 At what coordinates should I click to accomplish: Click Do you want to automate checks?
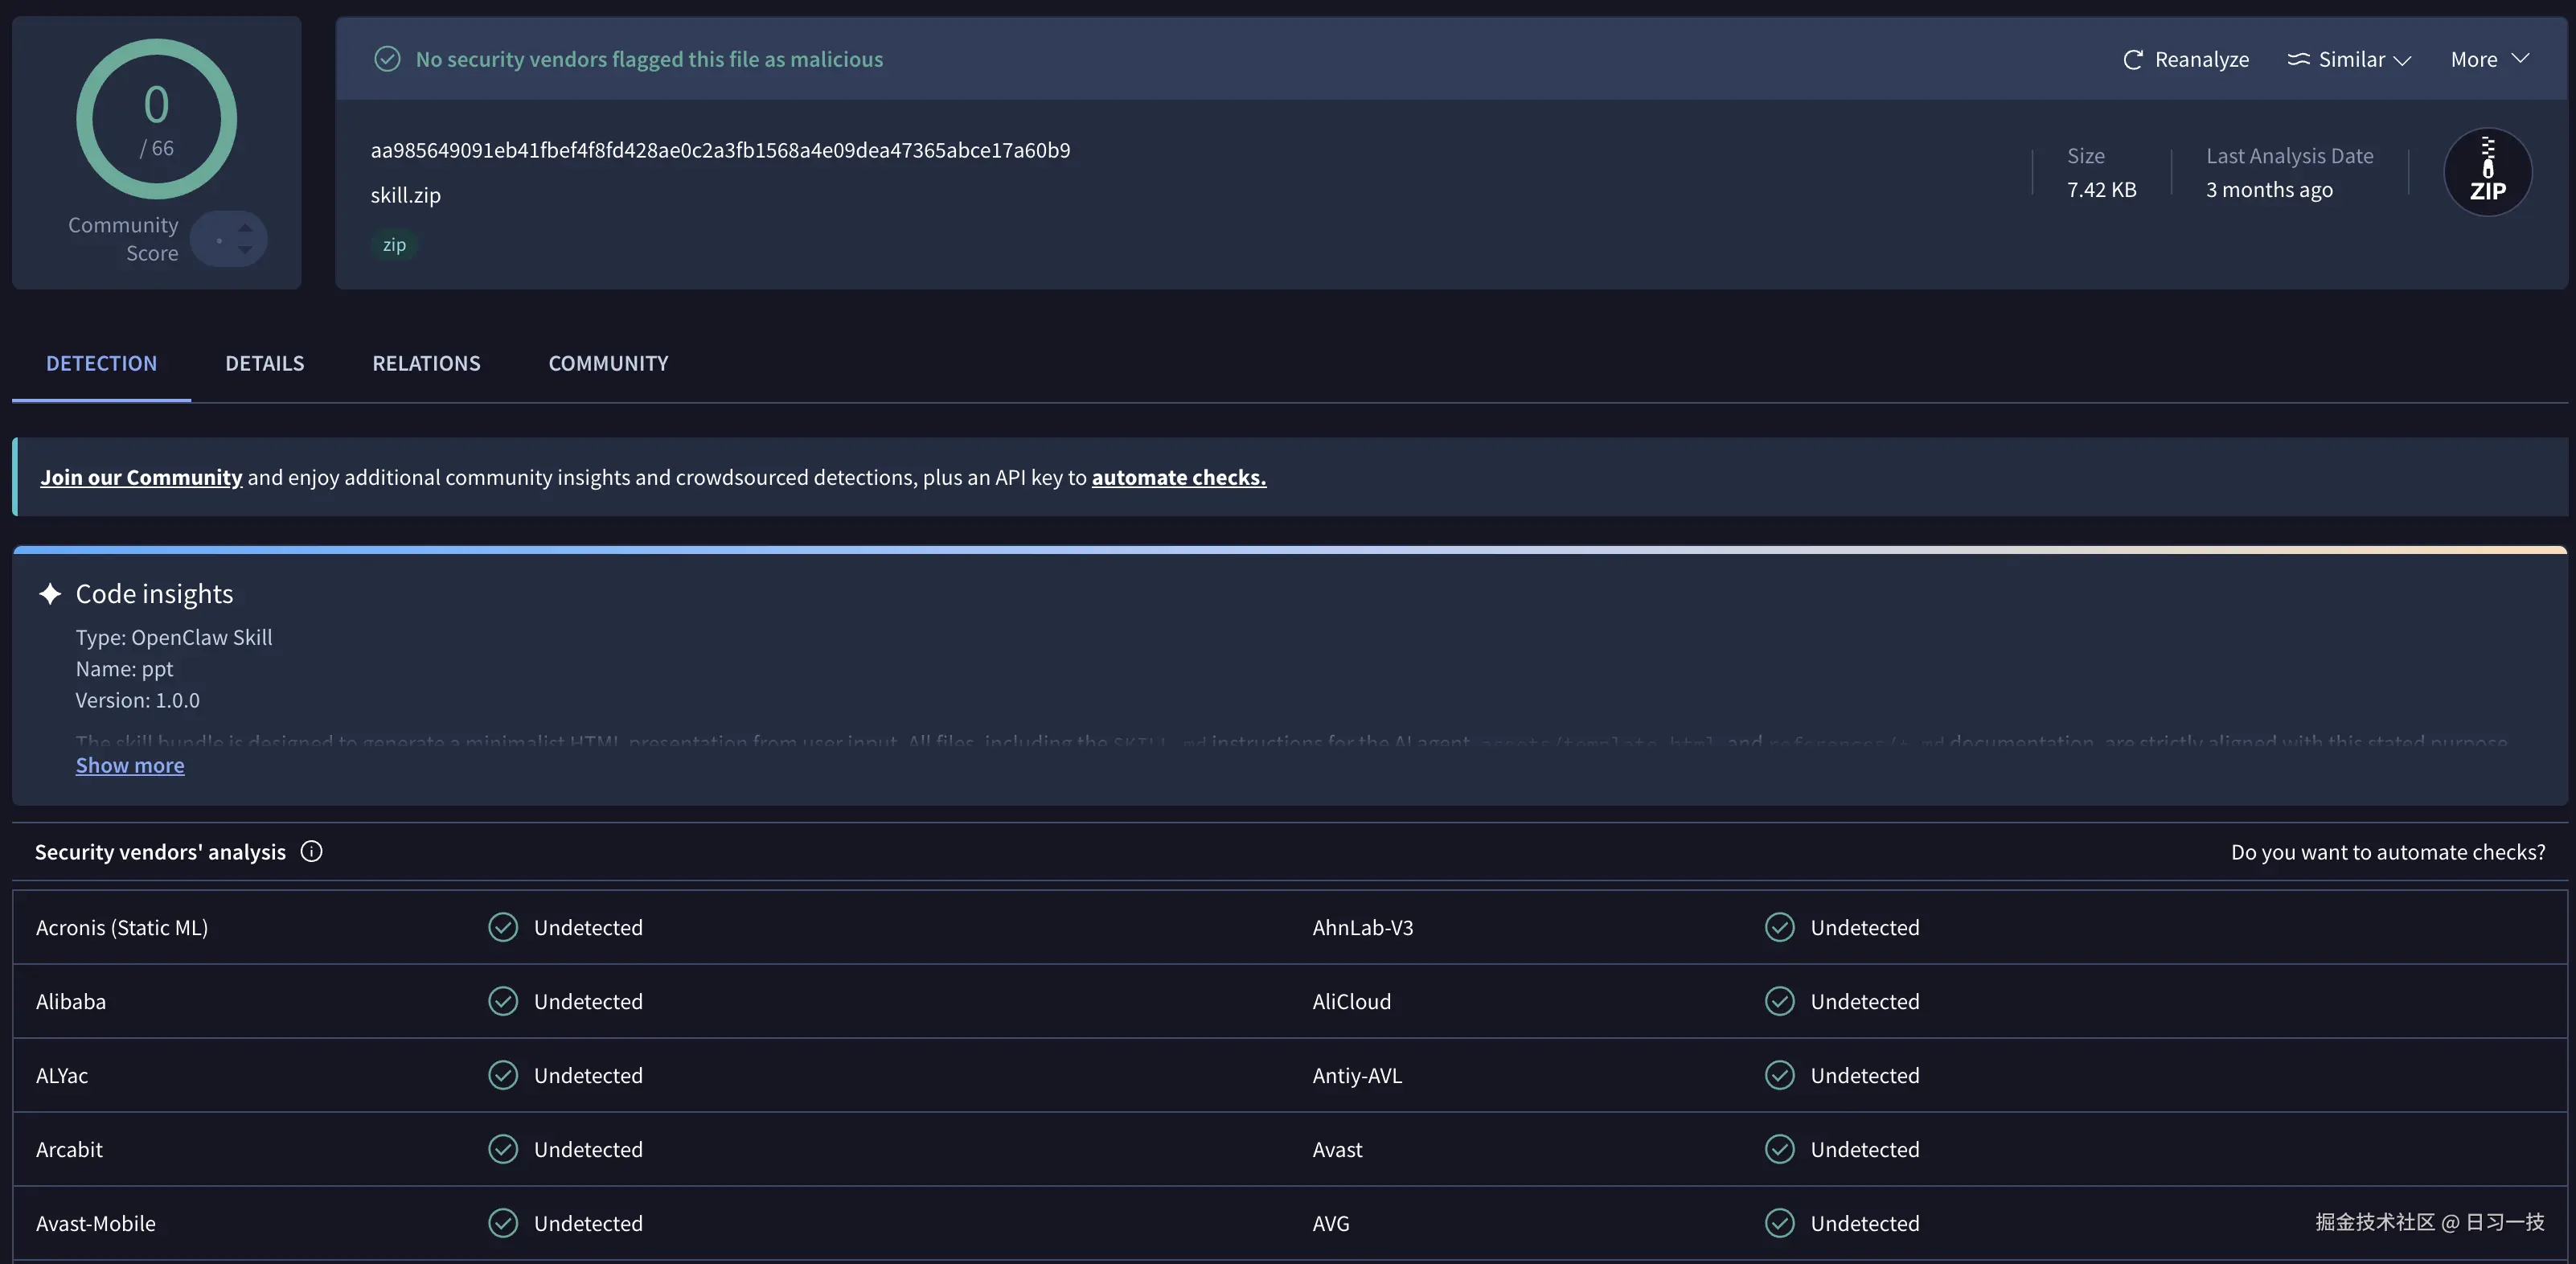pos(2388,852)
